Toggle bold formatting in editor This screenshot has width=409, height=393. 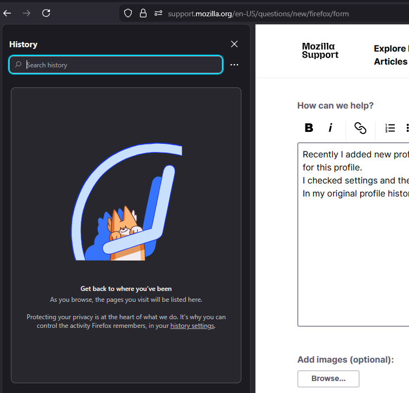tap(309, 128)
